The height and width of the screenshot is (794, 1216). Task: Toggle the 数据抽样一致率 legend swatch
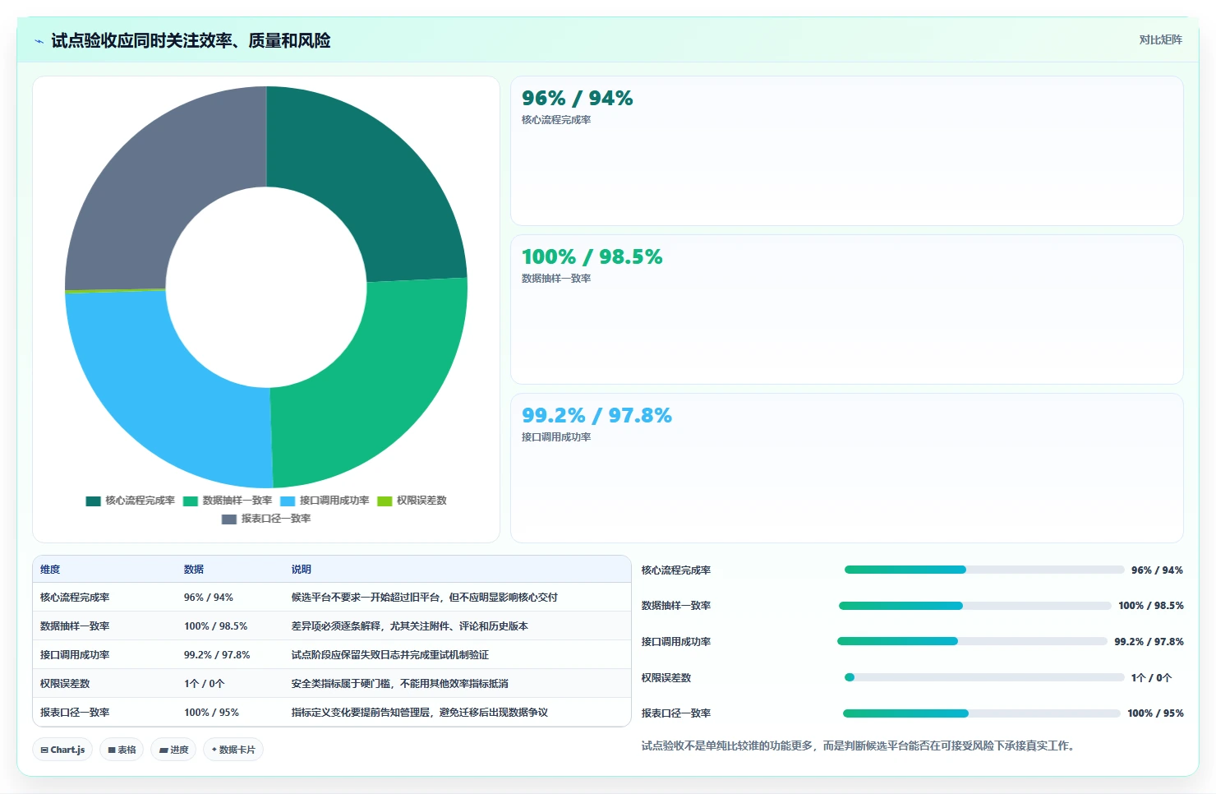(191, 501)
